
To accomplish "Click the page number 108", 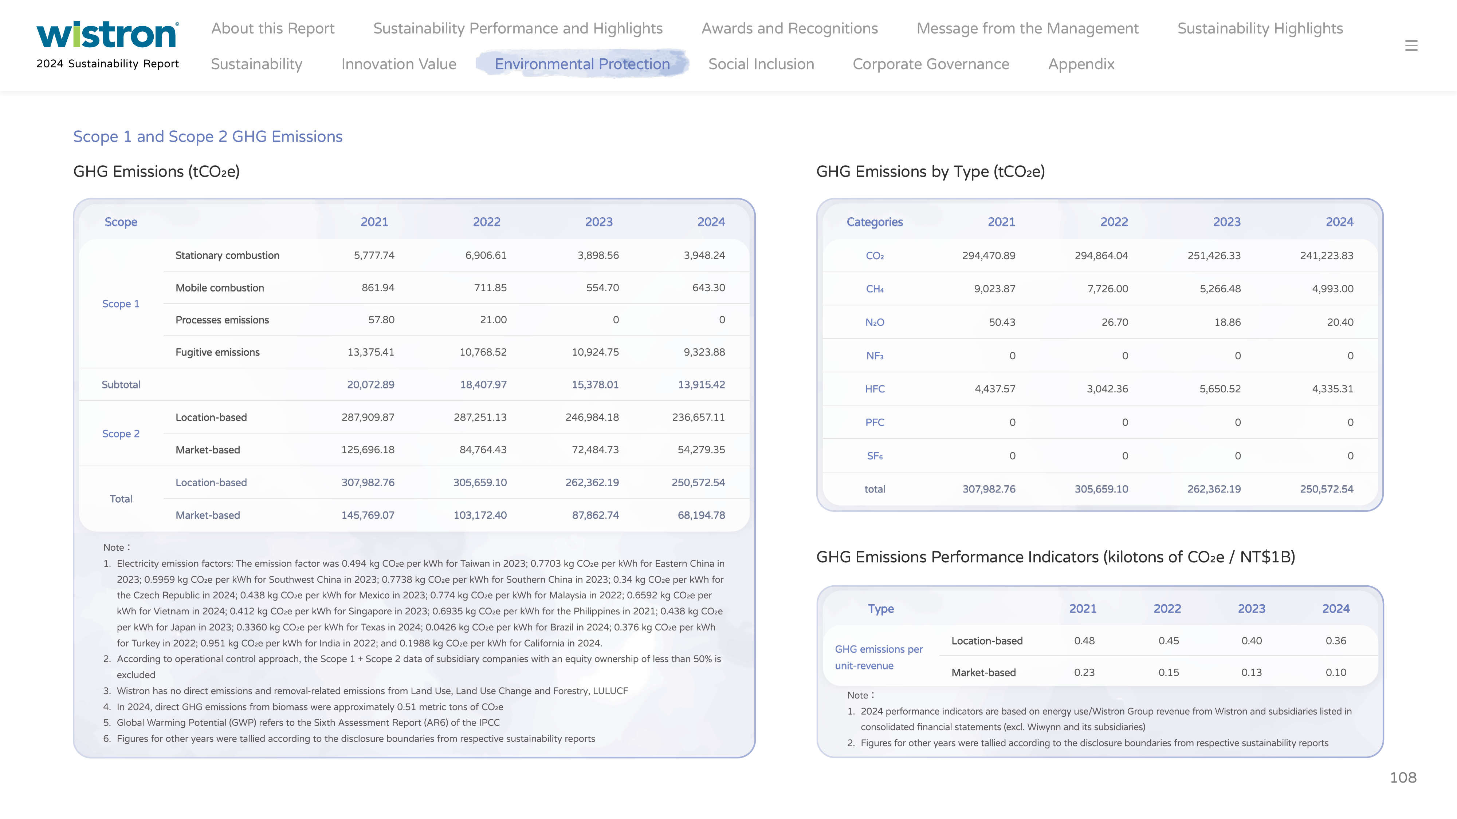I will pos(1403,777).
